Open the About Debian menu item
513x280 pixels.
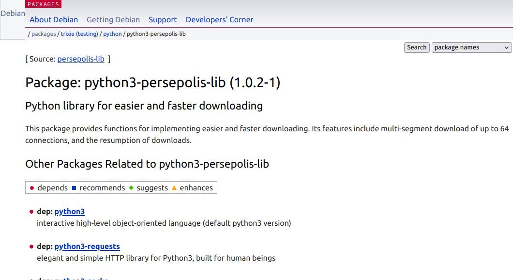(x=54, y=20)
